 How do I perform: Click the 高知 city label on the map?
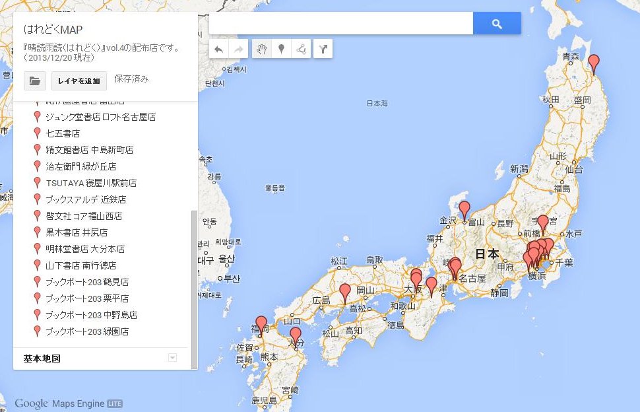(x=354, y=331)
